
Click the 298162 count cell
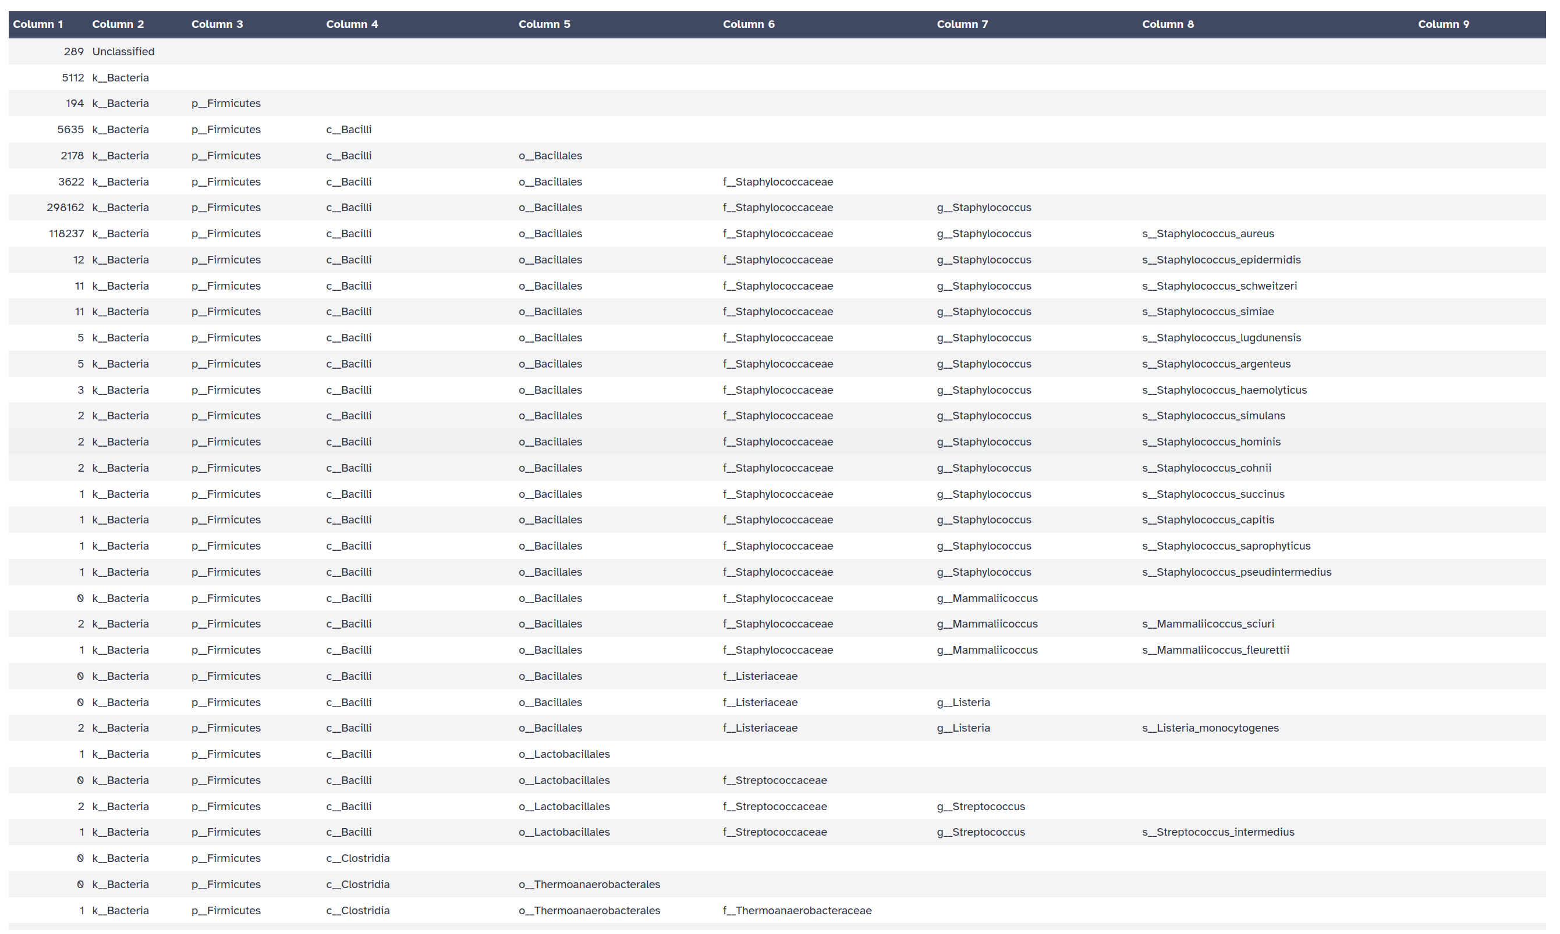(x=65, y=208)
